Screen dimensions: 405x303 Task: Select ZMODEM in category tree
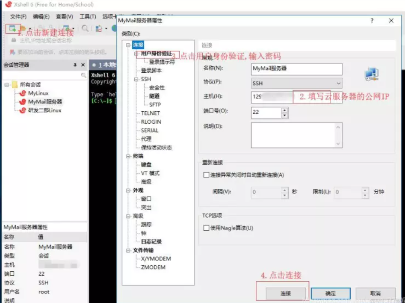click(153, 267)
